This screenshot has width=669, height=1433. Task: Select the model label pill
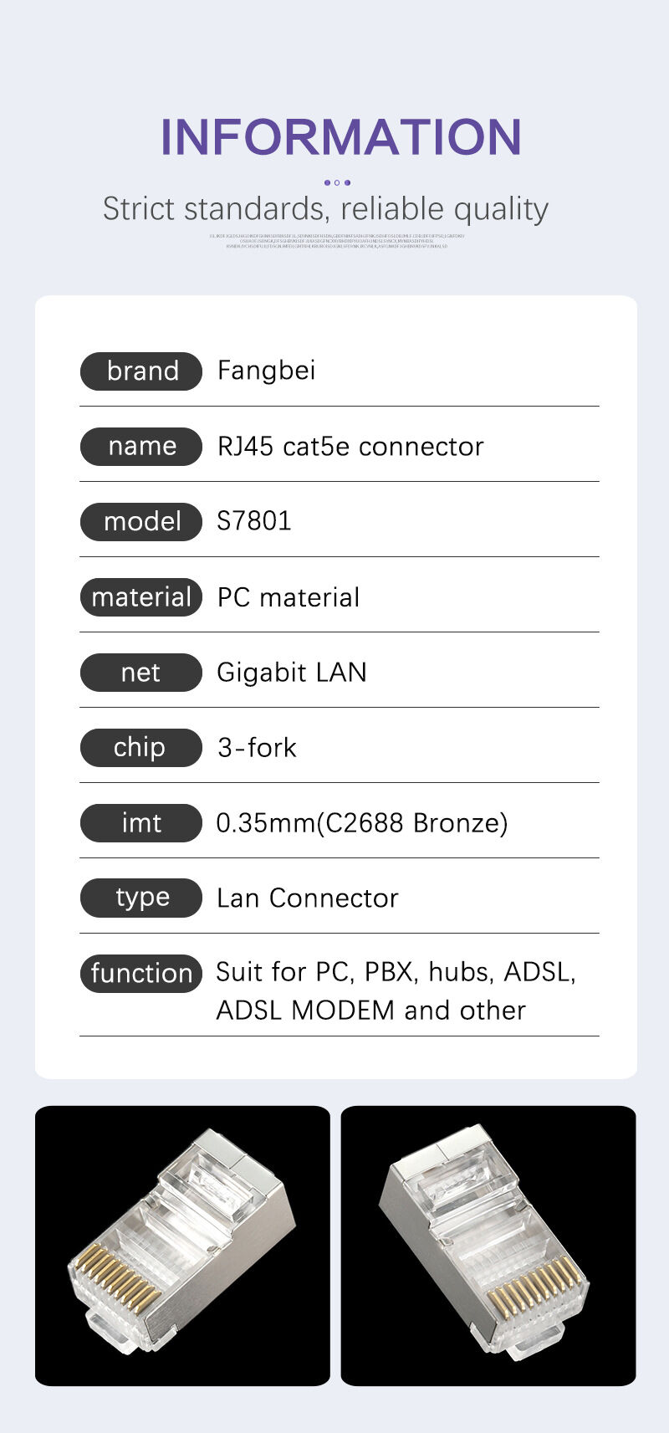(141, 521)
